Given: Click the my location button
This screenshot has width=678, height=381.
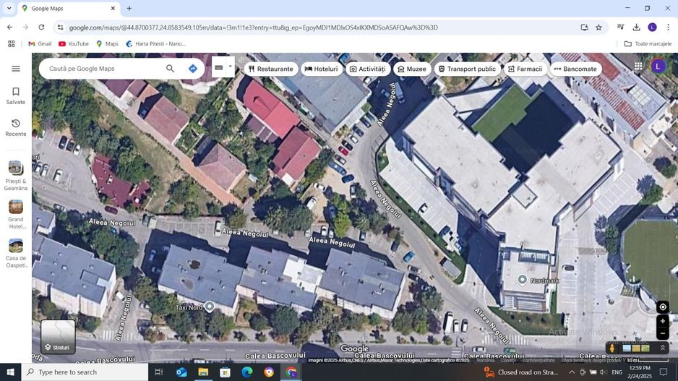Looking at the screenshot, I should click(x=662, y=307).
